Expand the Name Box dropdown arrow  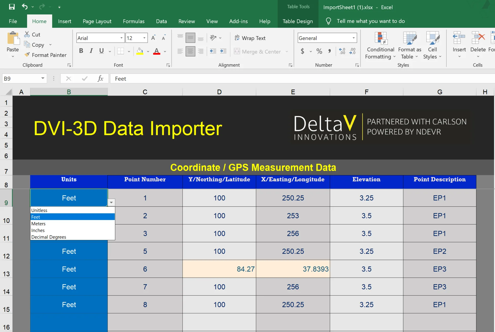coord(43,78)
